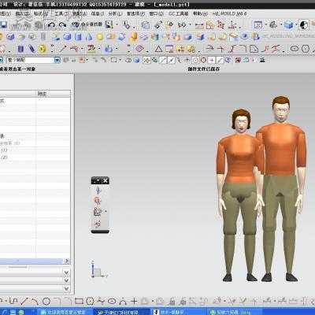Click the view triad at the viewport's lower left
The width and height of the screenshot is (315, 315).
pos(98,269)
